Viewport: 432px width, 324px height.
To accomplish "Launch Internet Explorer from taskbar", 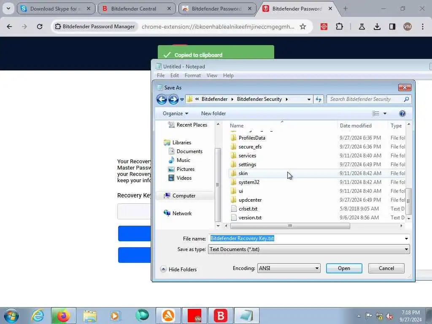I will [x=38, y=316].
